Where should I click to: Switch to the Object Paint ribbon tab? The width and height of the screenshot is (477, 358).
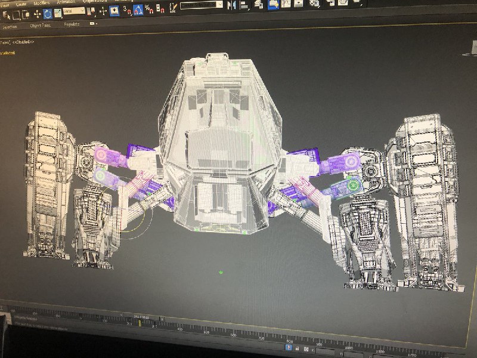40,26
